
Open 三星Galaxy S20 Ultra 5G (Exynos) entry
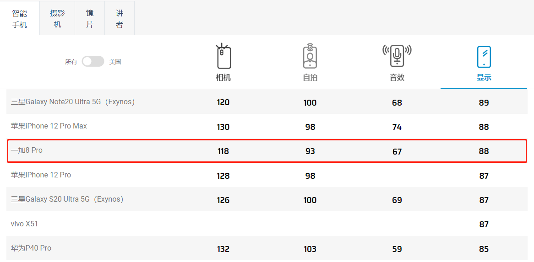point(67,199)
